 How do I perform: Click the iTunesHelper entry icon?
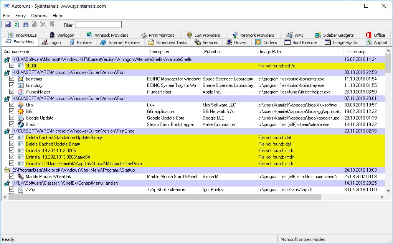21,92
